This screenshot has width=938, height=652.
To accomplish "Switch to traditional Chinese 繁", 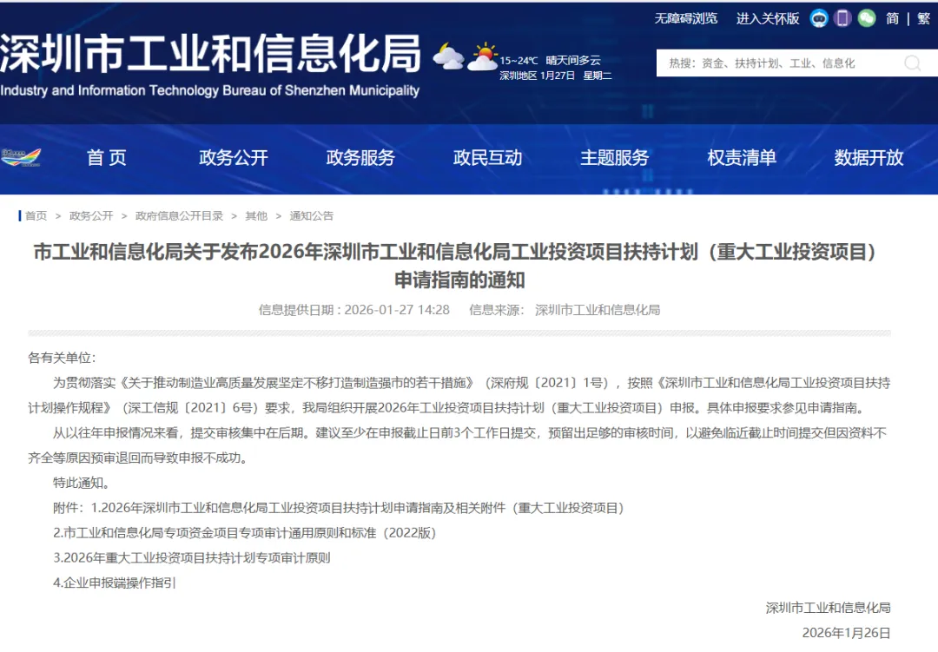I will pos(923,18).
